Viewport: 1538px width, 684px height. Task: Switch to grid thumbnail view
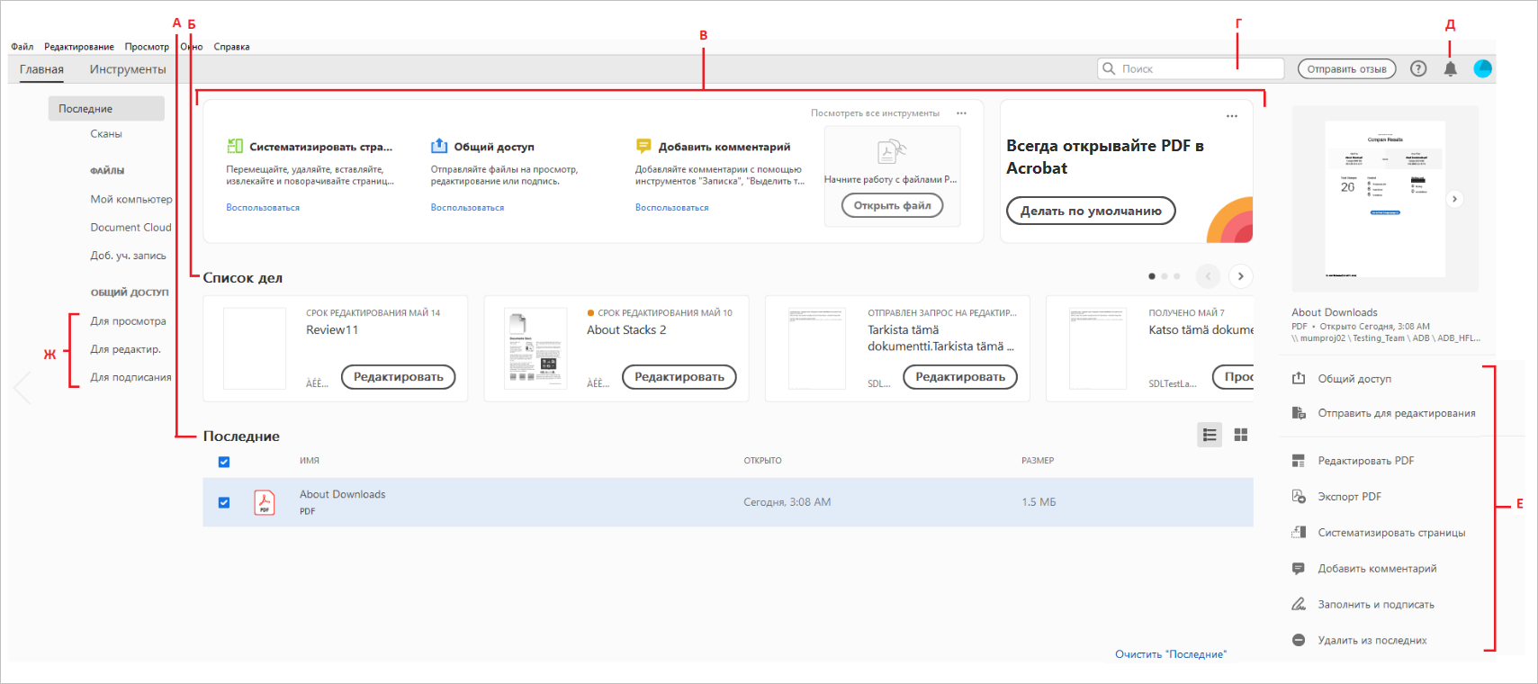1241,435
